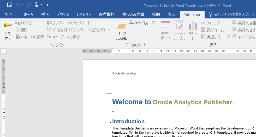The height and width of the screenshot is (137, 256).
Task: Click the vertical ruler
Action: pos(3,98)
